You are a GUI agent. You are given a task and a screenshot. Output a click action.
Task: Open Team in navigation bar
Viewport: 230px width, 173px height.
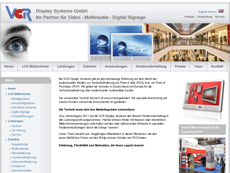(x=198, y=66)
